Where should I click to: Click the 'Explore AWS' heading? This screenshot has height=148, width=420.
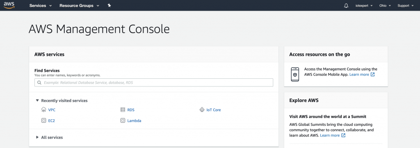pos(304,100)
